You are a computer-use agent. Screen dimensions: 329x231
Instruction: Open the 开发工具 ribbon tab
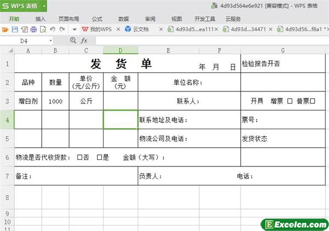(x=205, y=19)
